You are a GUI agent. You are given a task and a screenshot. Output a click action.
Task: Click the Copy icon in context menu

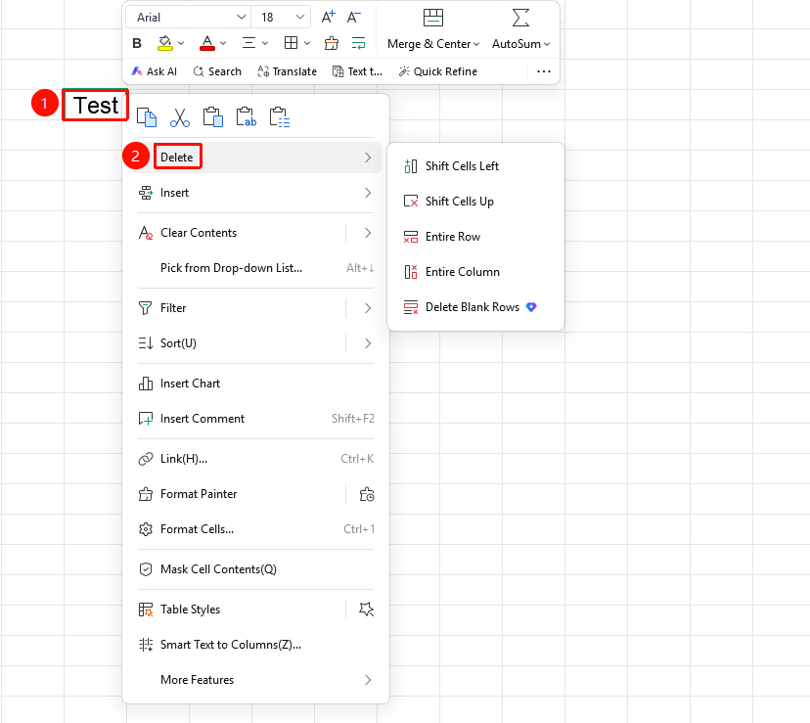click(x=147, y=117)
